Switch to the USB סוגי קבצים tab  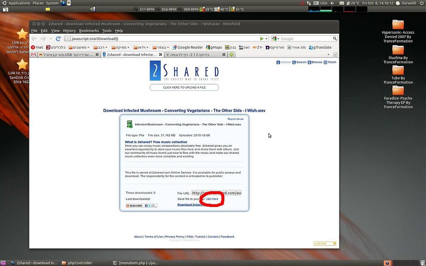69,54
